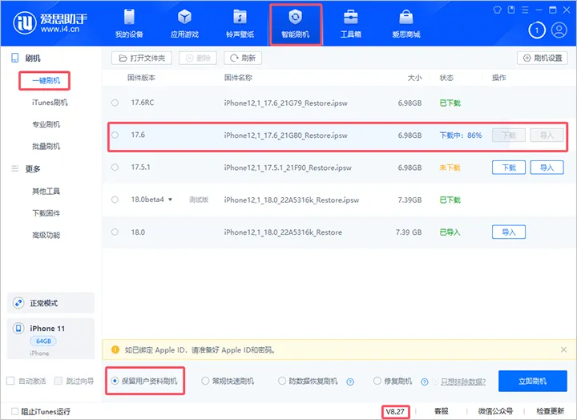
Task: Check the 自动激活 auto-activate option
Action: coord(10,381)
